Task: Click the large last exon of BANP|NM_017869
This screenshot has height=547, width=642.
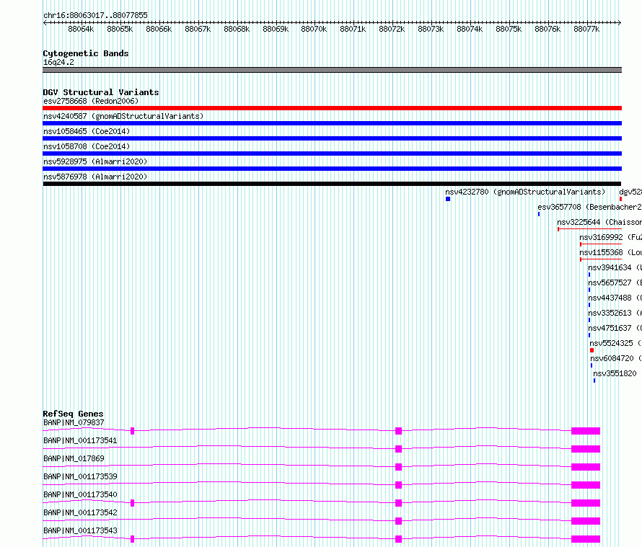Action: coord(586,467)
